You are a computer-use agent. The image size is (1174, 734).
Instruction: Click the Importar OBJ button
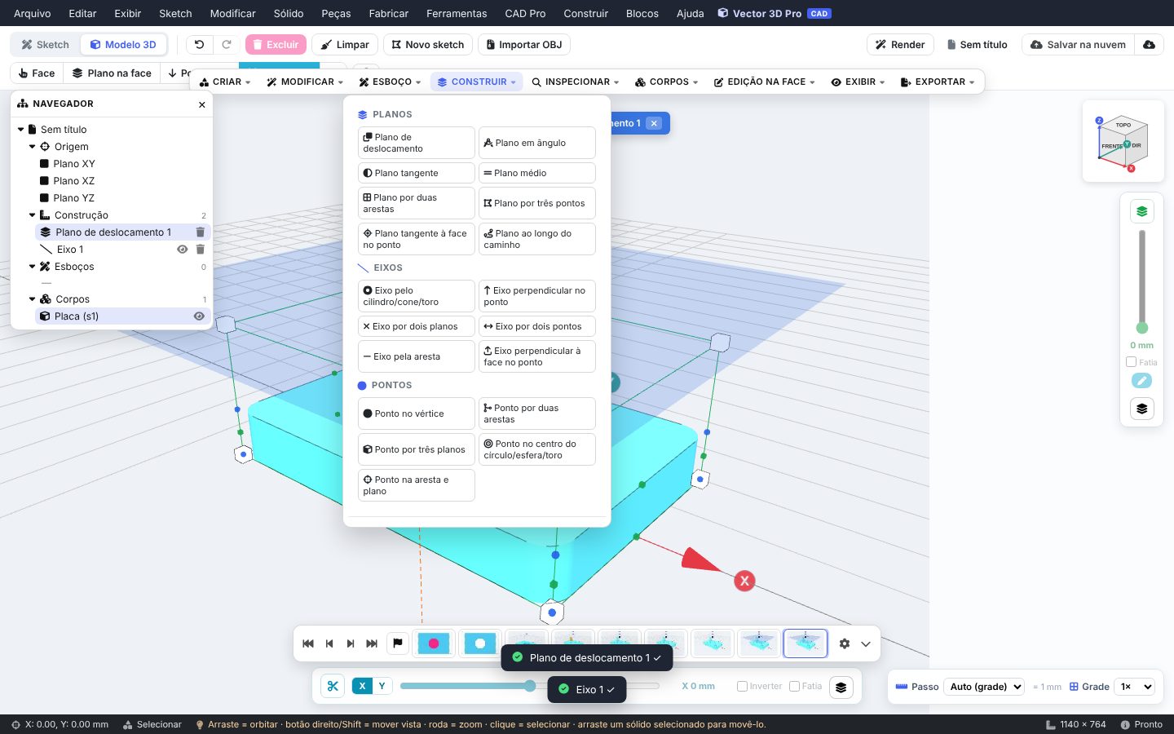pos(523,45)
